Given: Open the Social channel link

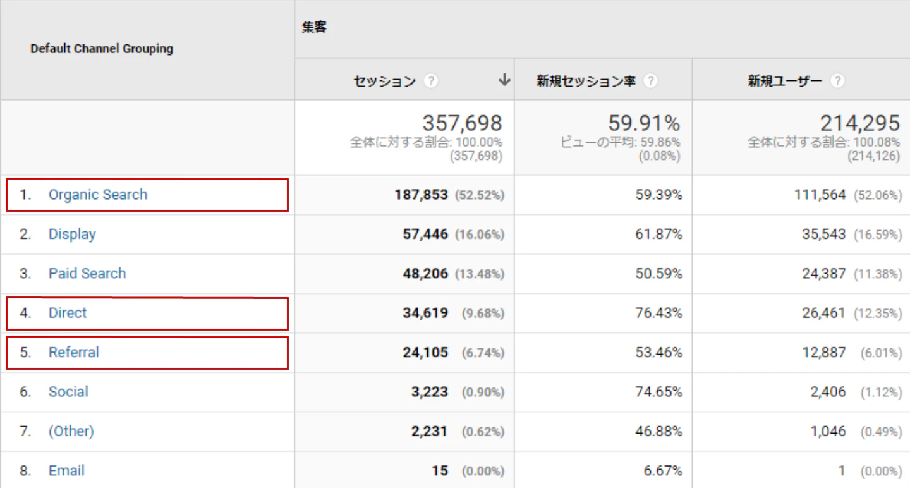Looking at the screenshot, I should tap(68, 392).
